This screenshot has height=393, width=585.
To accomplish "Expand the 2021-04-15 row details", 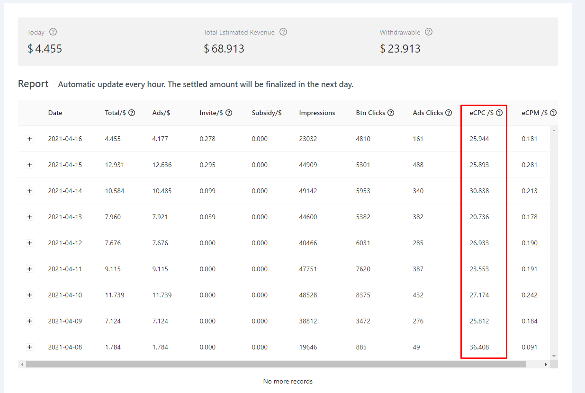I will pos(29,165).
